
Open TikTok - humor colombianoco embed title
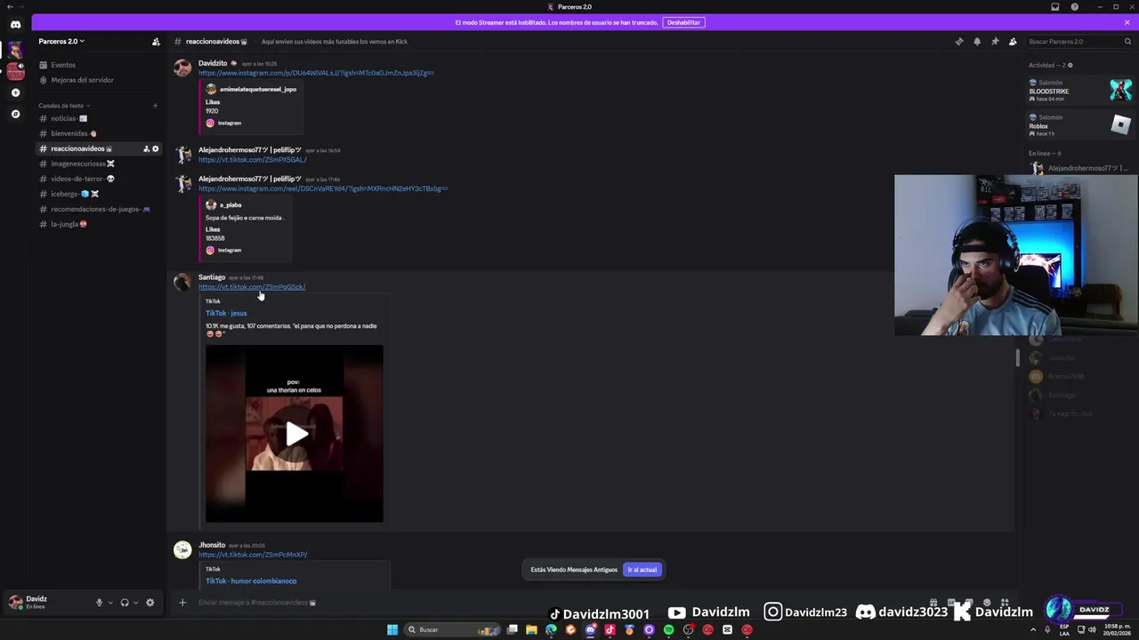251,581
